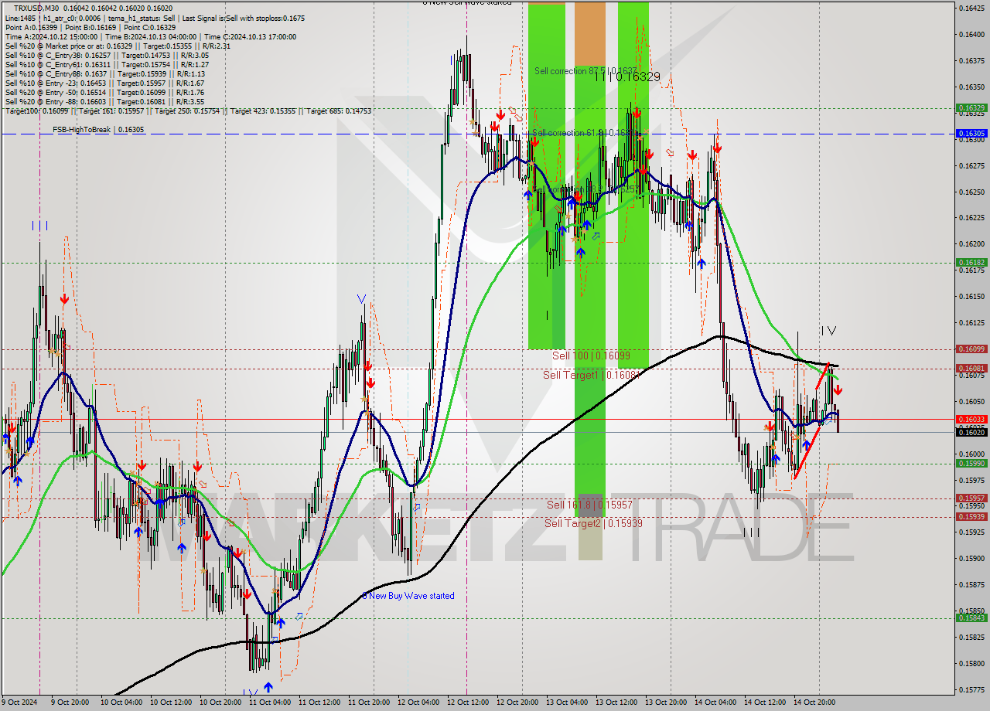Click the 'Target100: 0.16099' targets line
990x711 pixels.
pyautogui.click(x=188, y=111)
